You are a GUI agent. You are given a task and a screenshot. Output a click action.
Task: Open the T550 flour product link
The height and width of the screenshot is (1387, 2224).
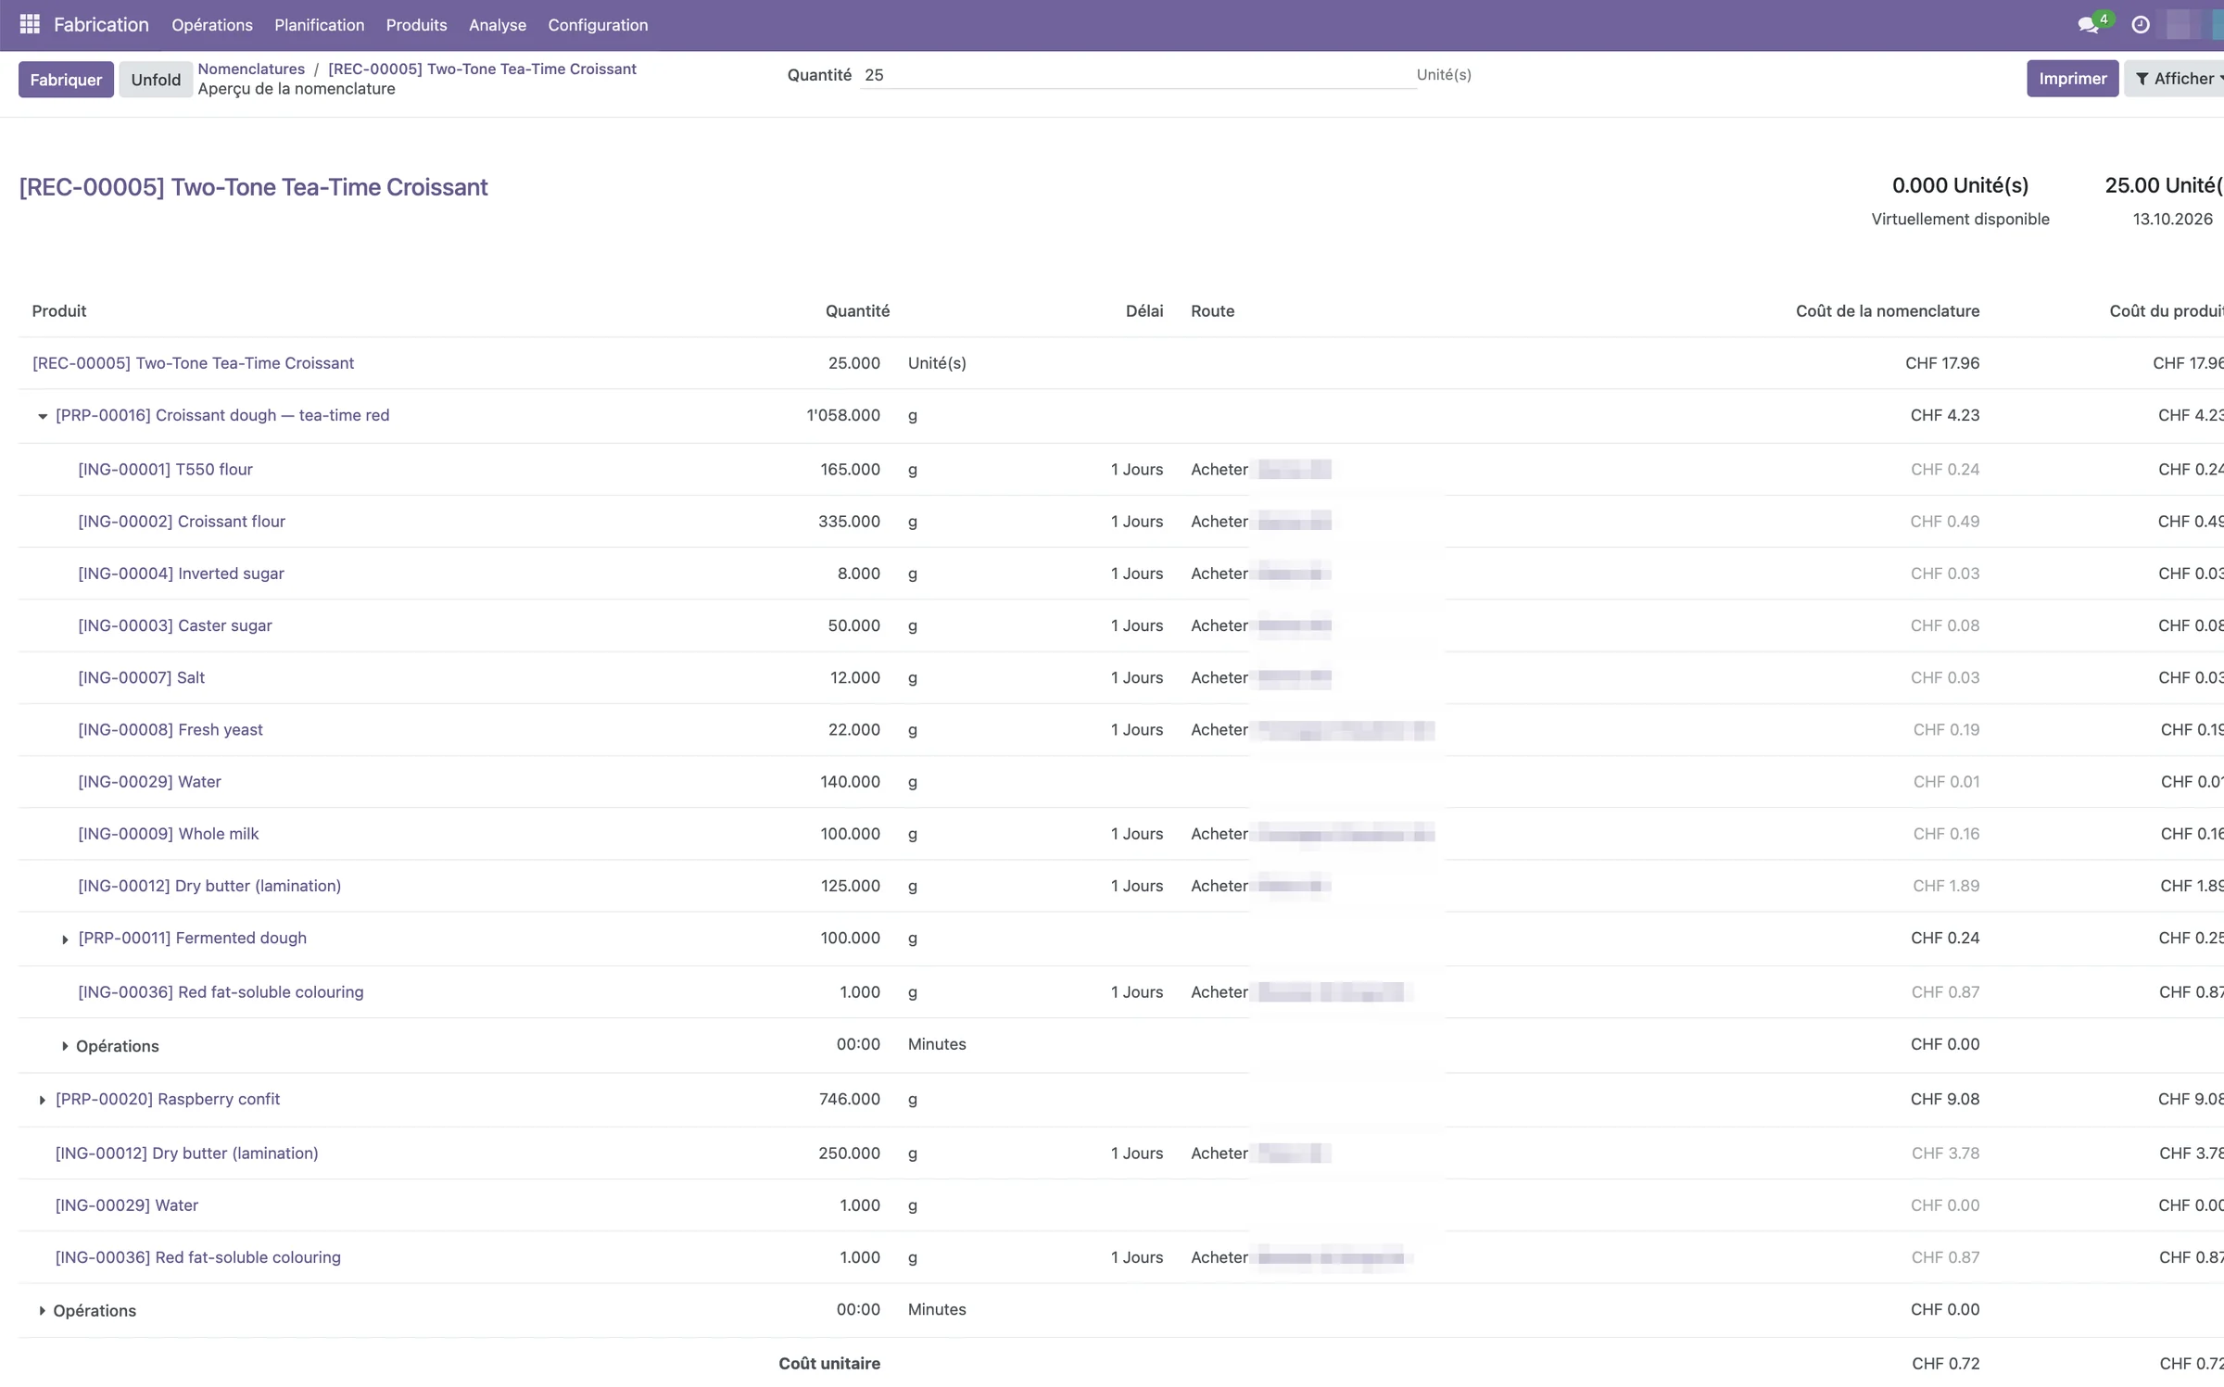tap(165, 470)
